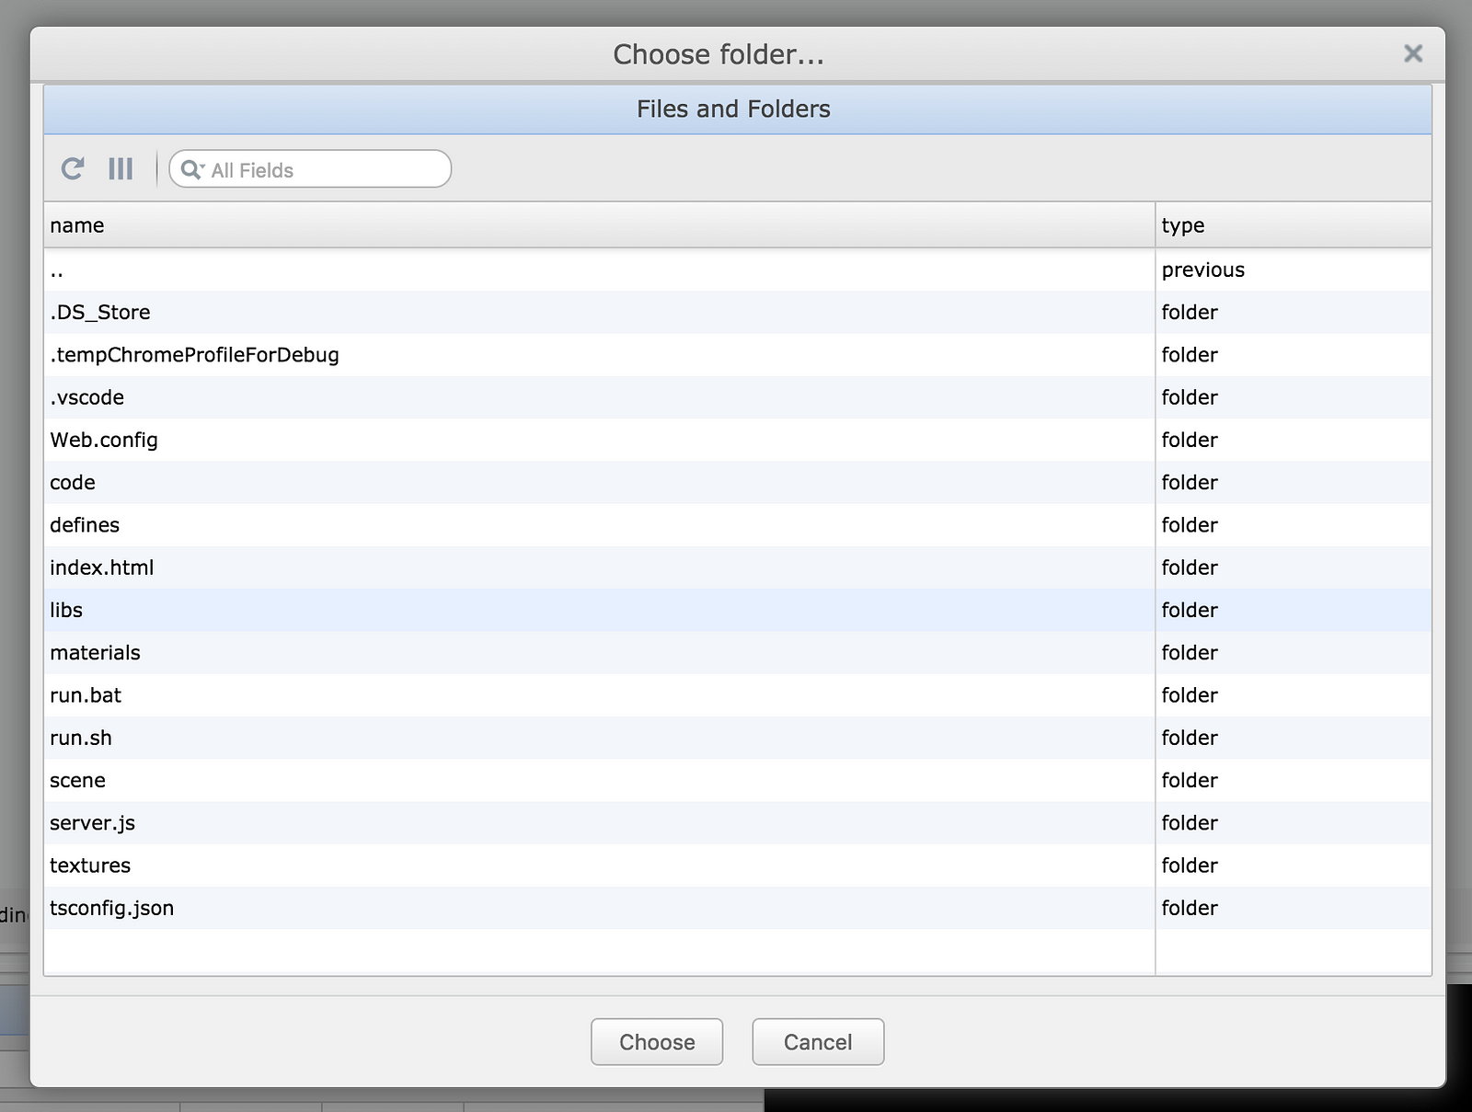Click the refresh icon in the toolbar
The width and height of the screenshot is (1472, 1112).
point(73,168)
